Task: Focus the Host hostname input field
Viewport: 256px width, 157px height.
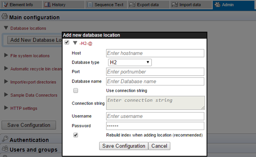Action: [155, 53]
